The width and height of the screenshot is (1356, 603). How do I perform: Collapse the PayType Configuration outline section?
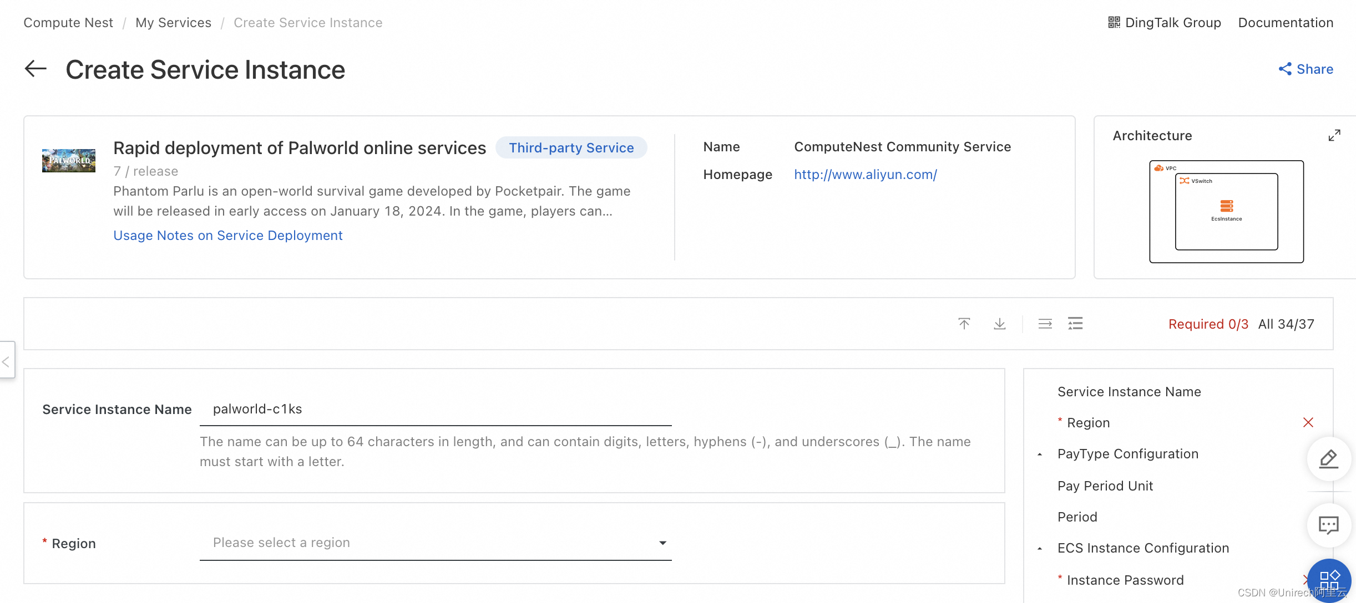click(x=1040, y=454)
